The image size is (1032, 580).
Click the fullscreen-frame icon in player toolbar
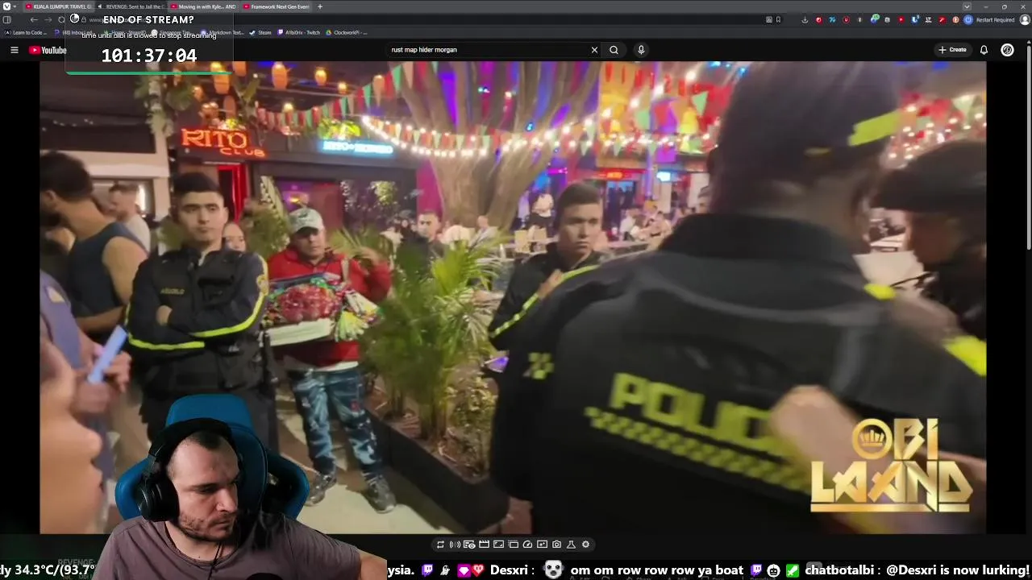tap(498, 545)
